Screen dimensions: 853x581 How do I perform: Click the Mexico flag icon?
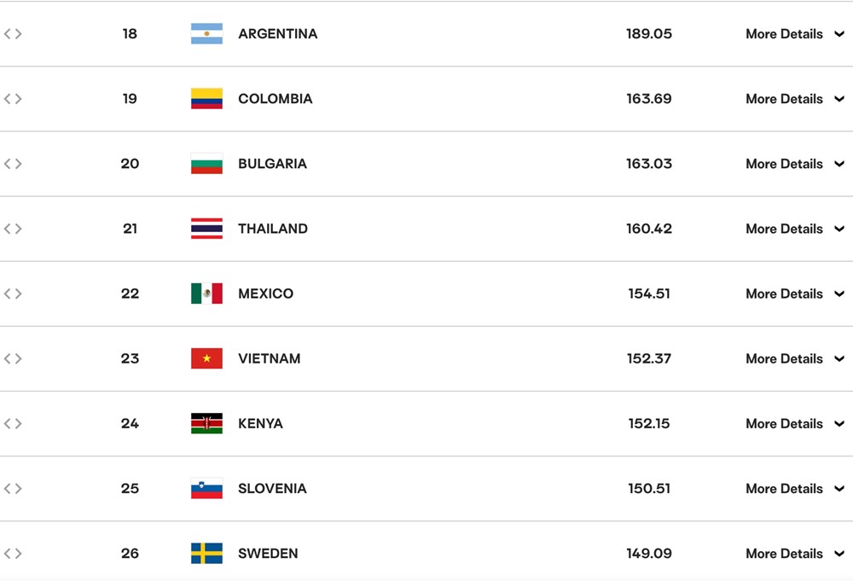pos(206,293)
